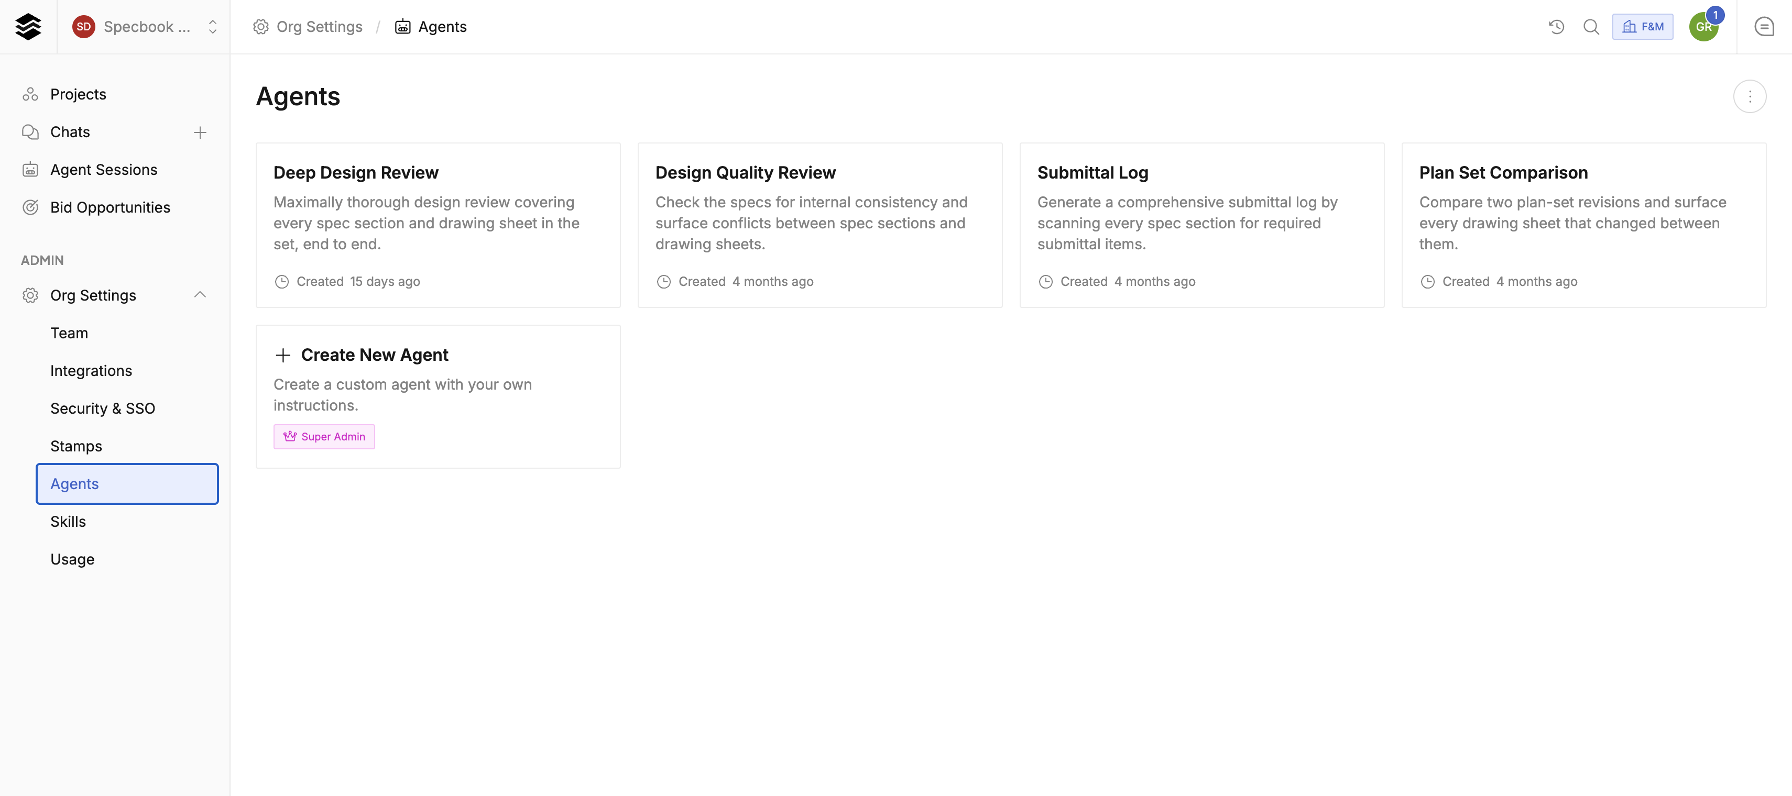Screen dimensions: 1792x796
Task: Open the Skills settings page
Action: [x=127, y=522]
